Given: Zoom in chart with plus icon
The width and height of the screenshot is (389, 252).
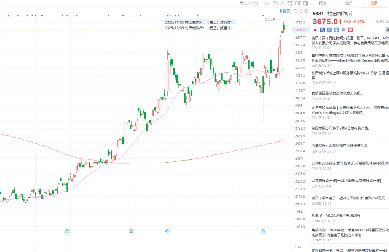Looking at the screenshot, I should [x=307, y=11].
